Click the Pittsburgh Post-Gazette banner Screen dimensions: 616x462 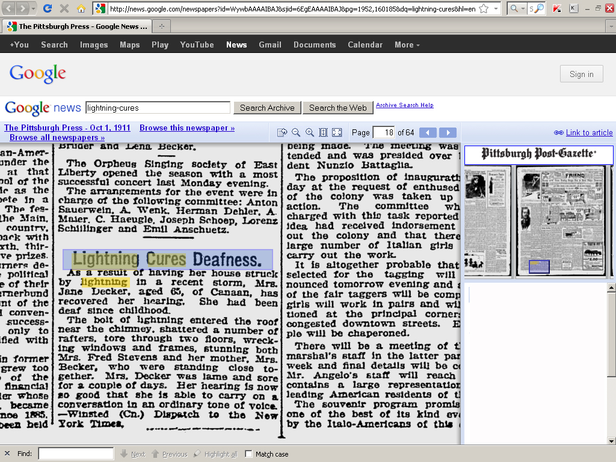(538, 155)
